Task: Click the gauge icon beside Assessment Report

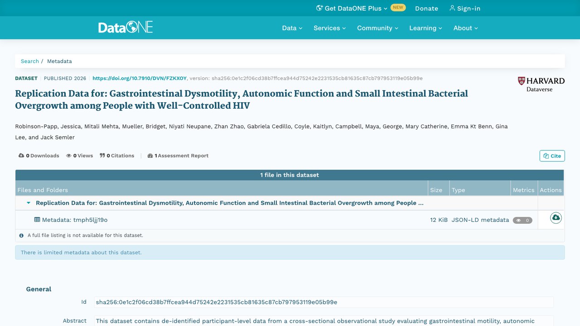Action: 150,156
